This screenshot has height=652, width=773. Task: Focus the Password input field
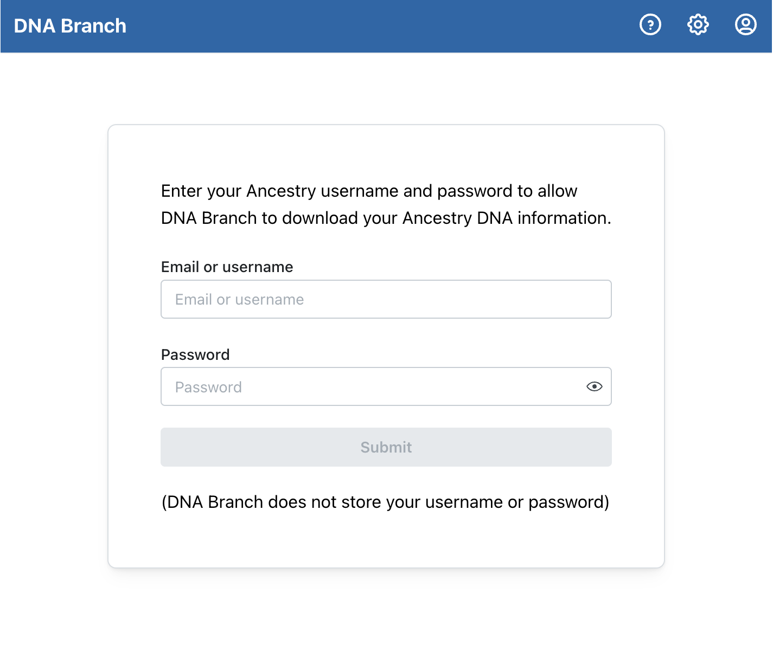click(x=369, y=386)
